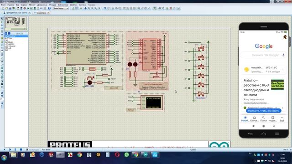The image size is (292, 164).
Task: Click the Undo arrow in the toolbar
Action: [105, 8]
